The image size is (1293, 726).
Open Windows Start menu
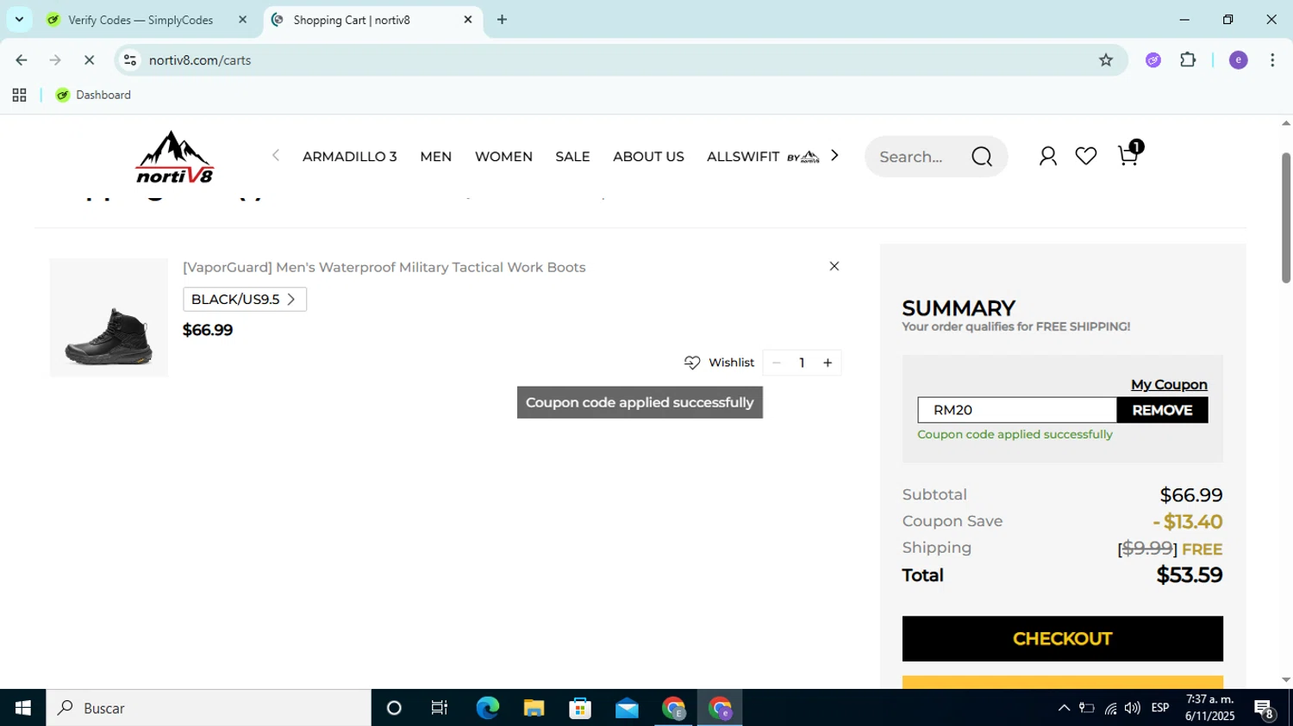pos(22,708)
